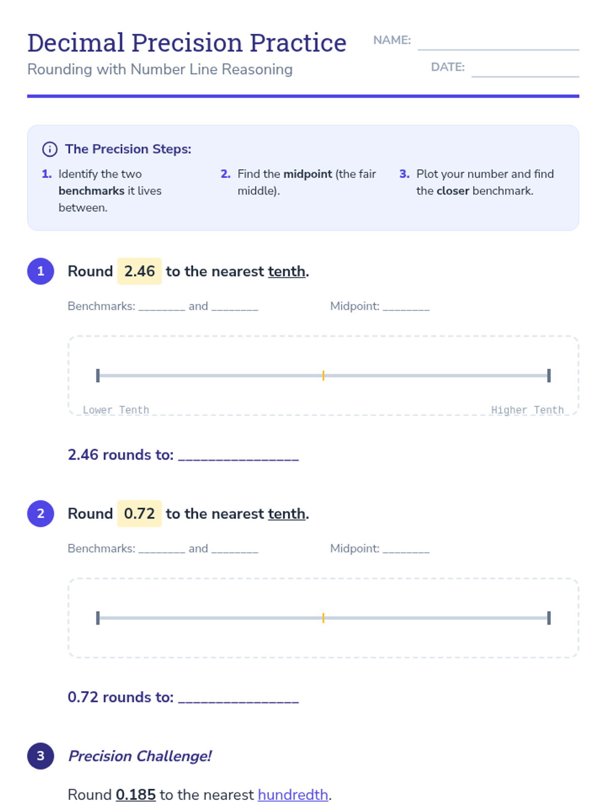Click the first Benchmarks blank for problem 1

coord(162,307)
